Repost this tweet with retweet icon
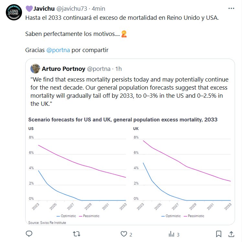This screenshot has height=242, width=246. click(77, 234)
